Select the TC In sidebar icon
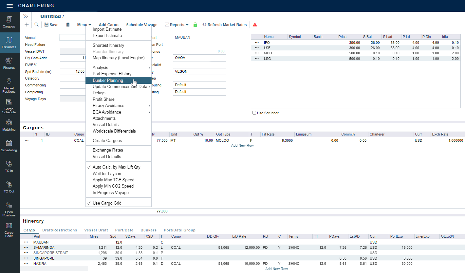This screenshot has height=273, width=465. point(9,166)
